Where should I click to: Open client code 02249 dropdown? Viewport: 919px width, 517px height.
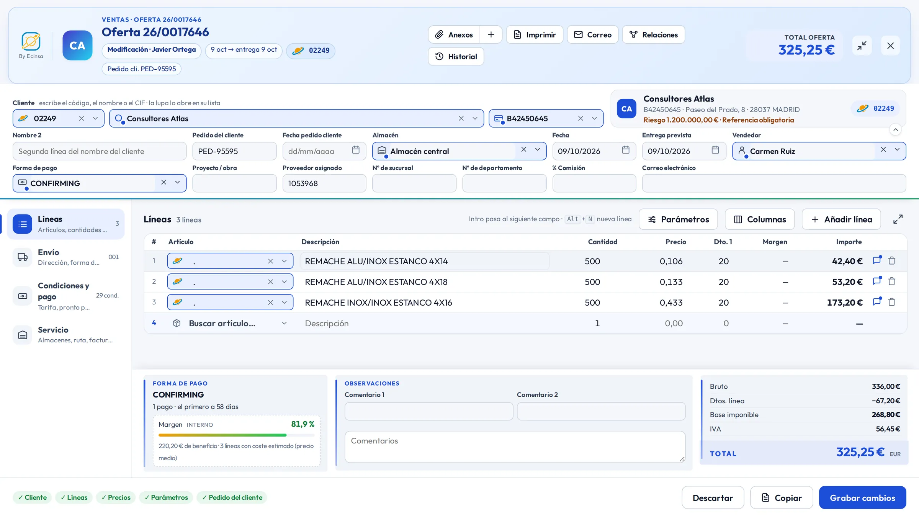pos(95,119)
